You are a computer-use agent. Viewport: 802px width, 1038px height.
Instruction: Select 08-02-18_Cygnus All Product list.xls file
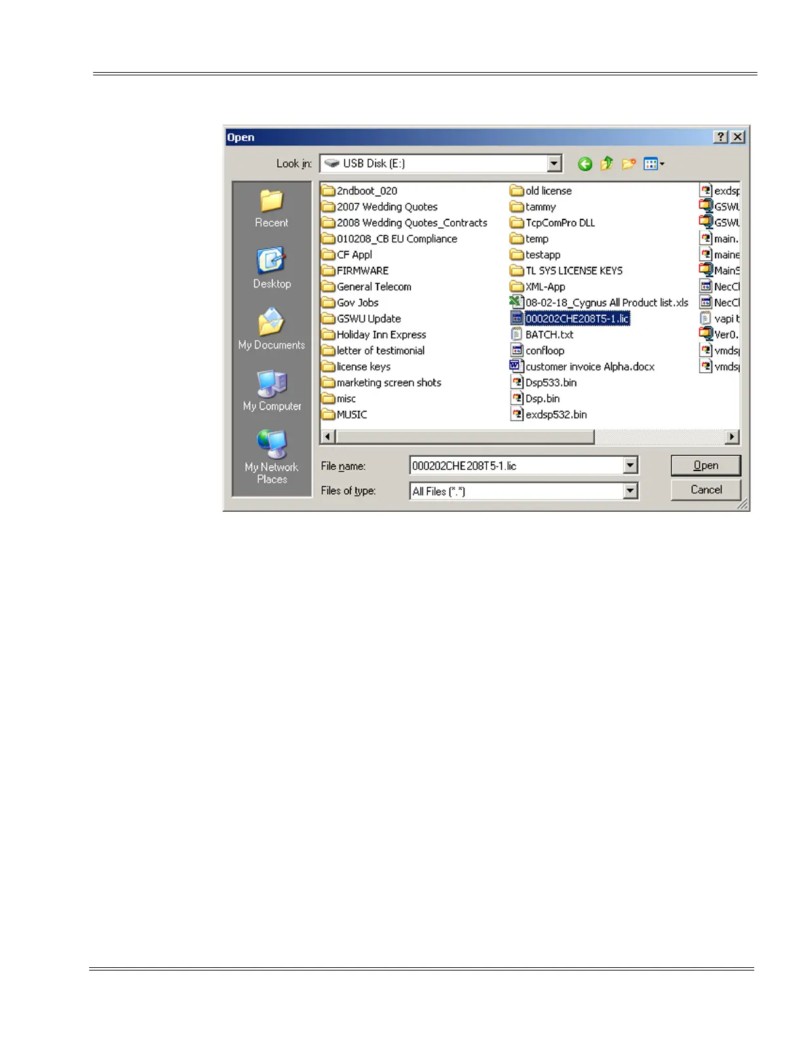coord(599,303)
